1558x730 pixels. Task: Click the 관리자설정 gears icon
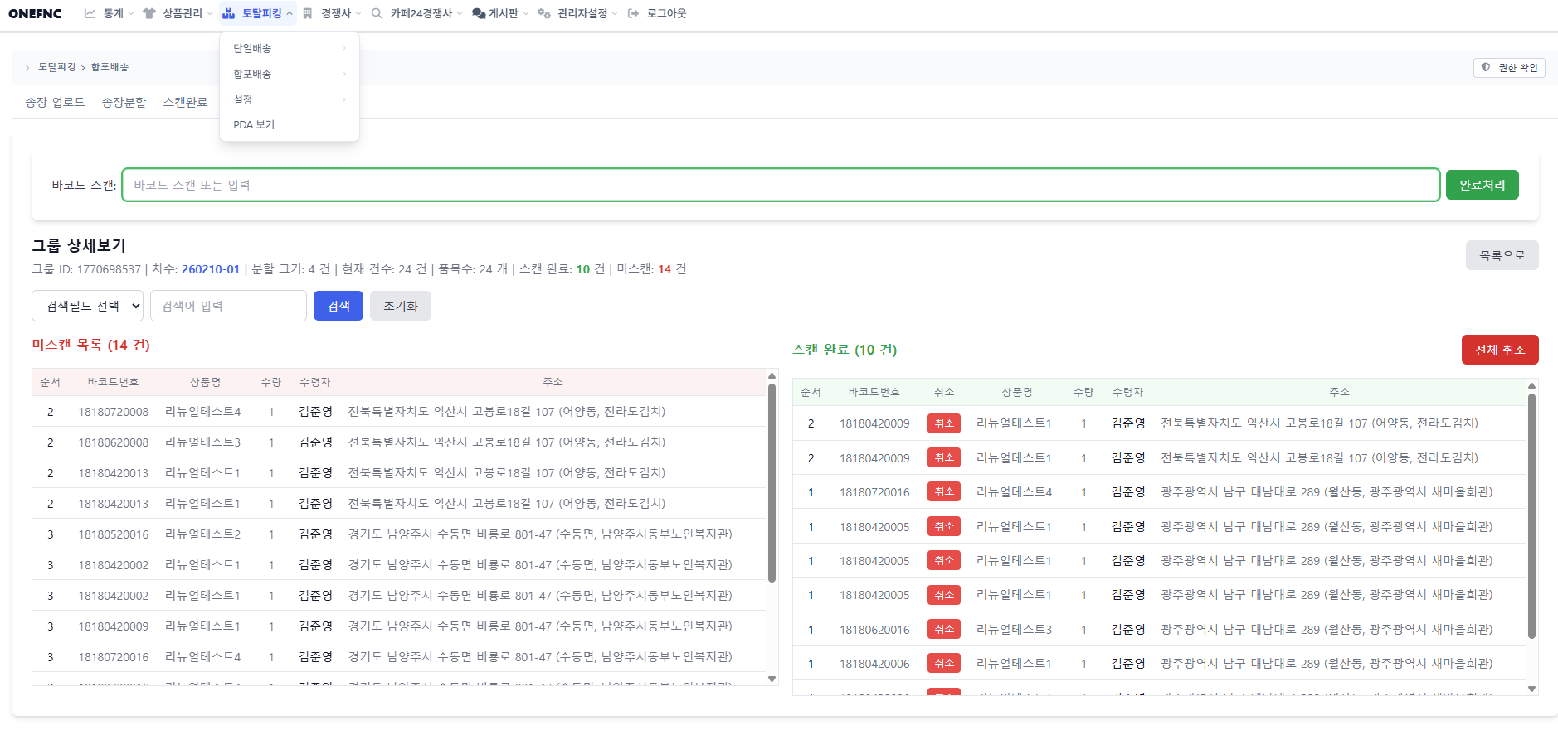(544, 13)
